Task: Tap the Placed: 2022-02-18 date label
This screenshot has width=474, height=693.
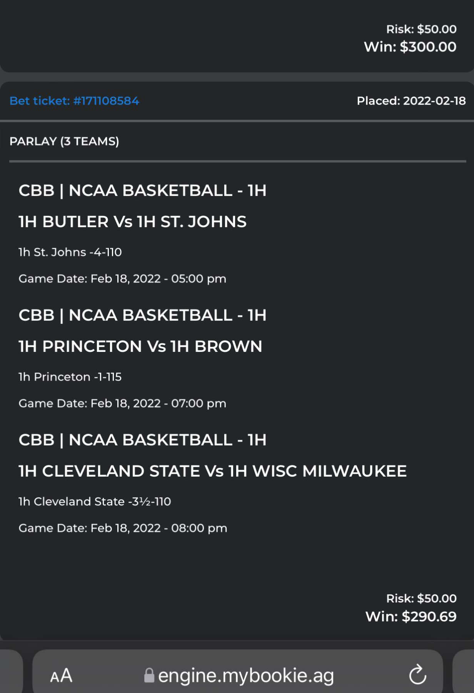Action: pyautogui.click(x=411, y=101)
